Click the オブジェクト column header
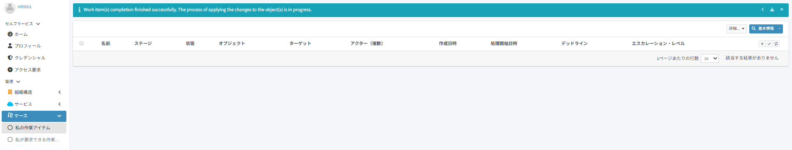Screen dimensions: 792x150 (232, 43)
